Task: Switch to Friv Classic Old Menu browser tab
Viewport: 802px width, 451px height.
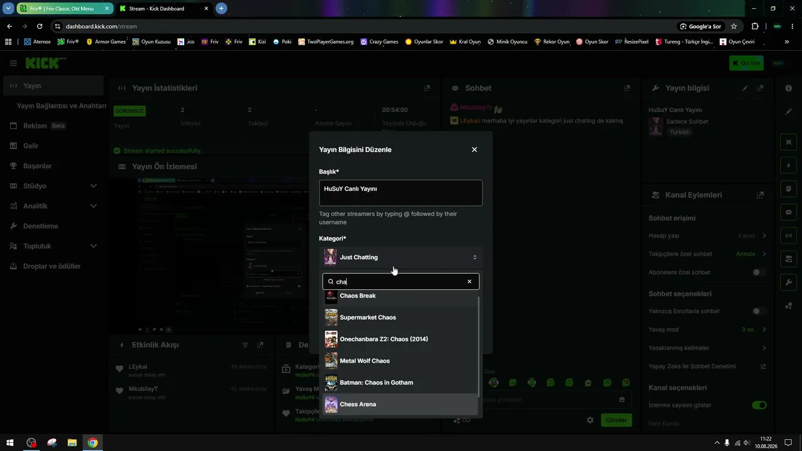Action: [65, 9]
